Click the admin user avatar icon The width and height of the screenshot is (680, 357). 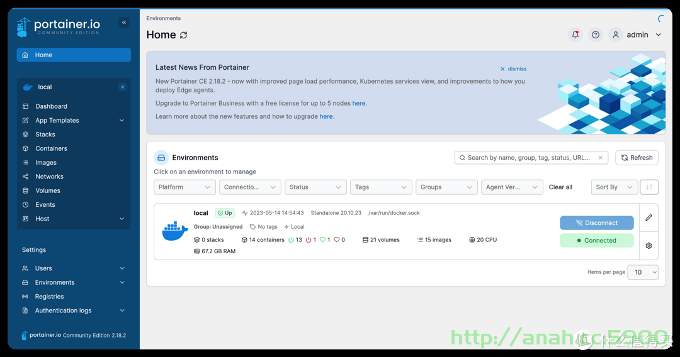coord(615,35)
